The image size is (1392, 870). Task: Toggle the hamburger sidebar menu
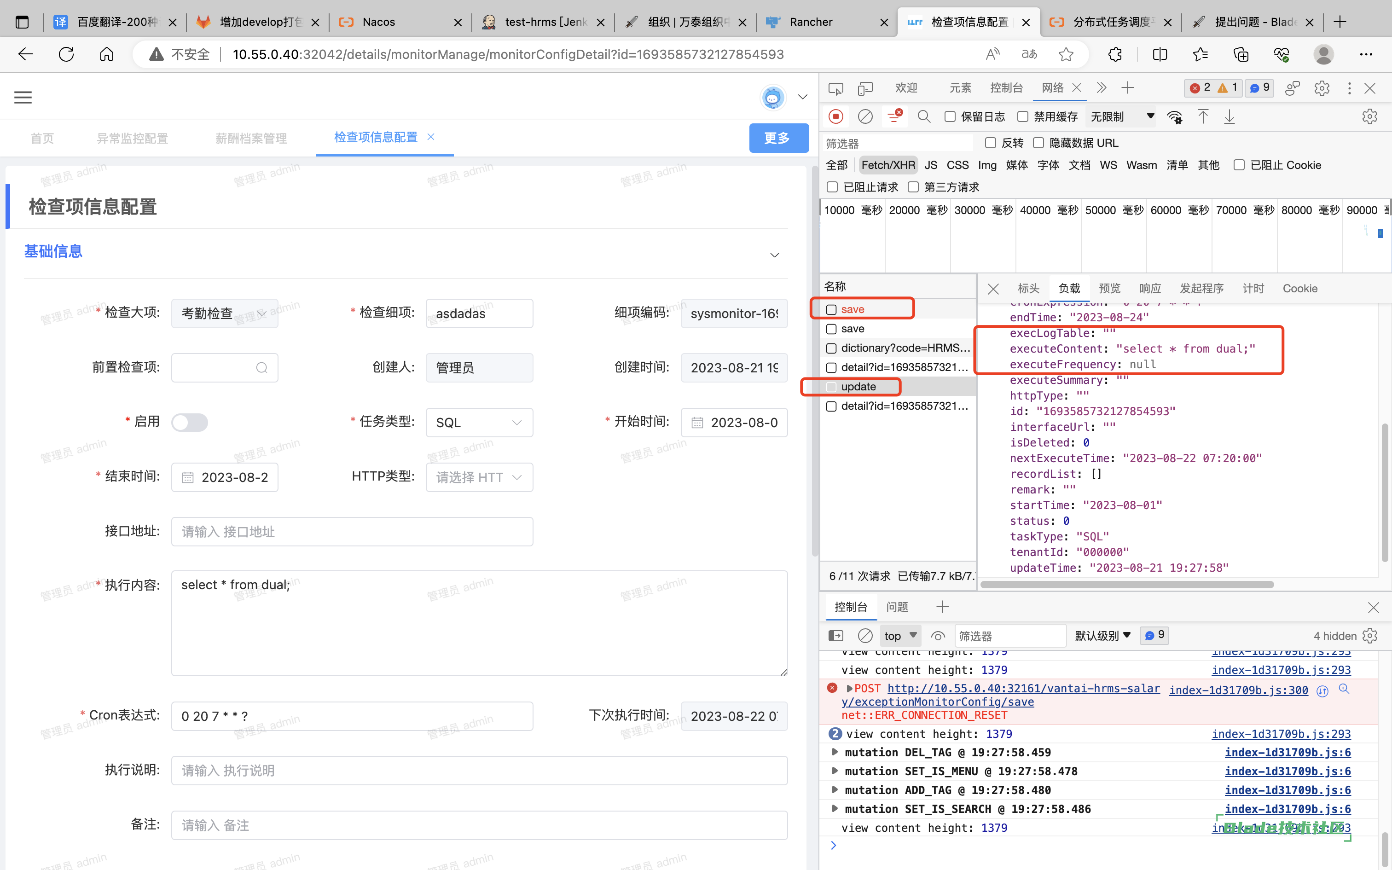click(23, 97)
